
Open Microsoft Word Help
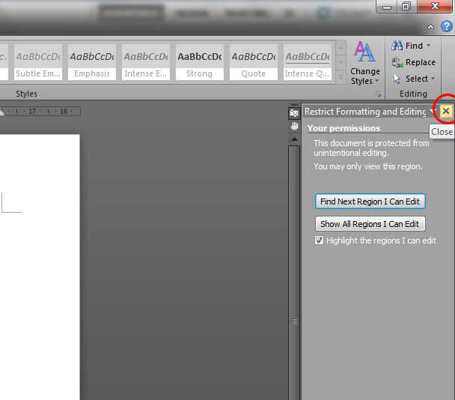[447, 27]
